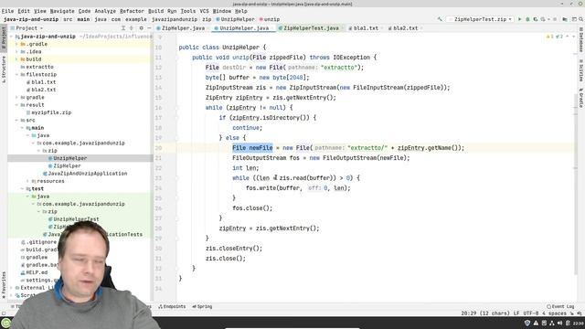Click the Search Everywhere magnifier icon
This screenshot has width=585, height=329.
pyautogui.click(x=580, y=19)
